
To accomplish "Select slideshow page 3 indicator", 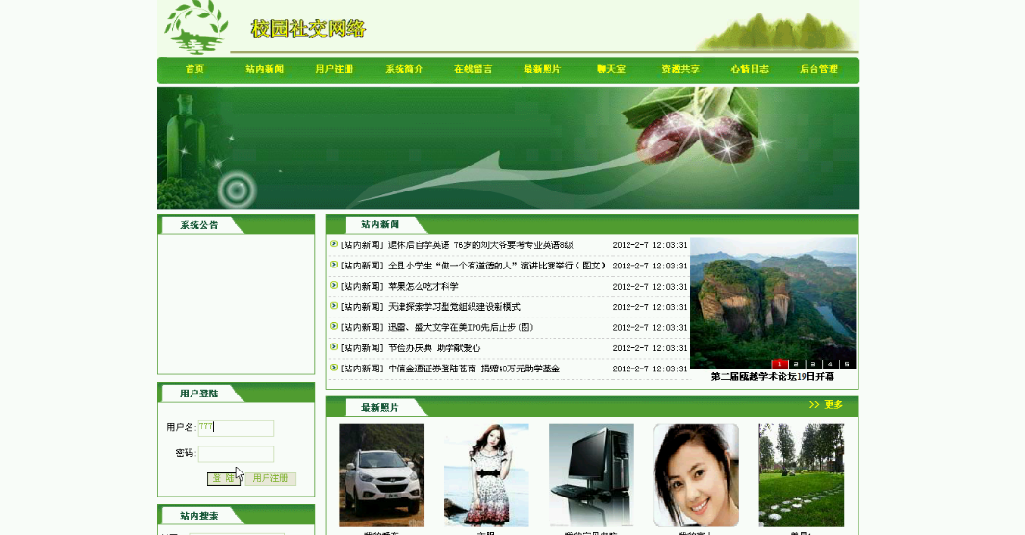I will coord(813,365).
